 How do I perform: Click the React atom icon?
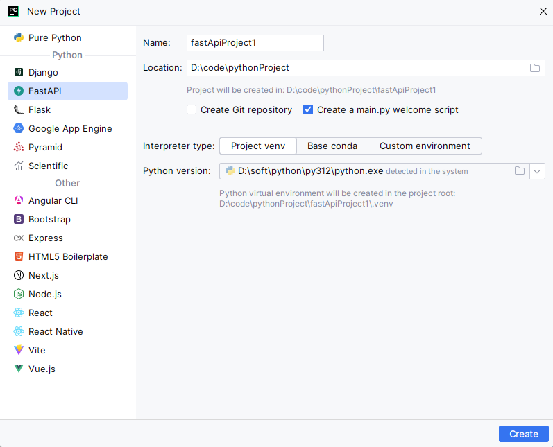[19, 313]
